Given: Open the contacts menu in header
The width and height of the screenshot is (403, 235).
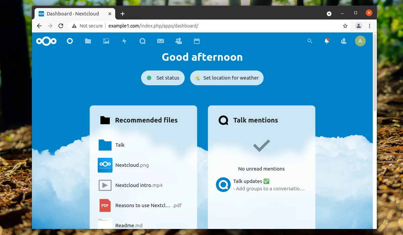Looking at the screenshot, I should coord(344,41).
